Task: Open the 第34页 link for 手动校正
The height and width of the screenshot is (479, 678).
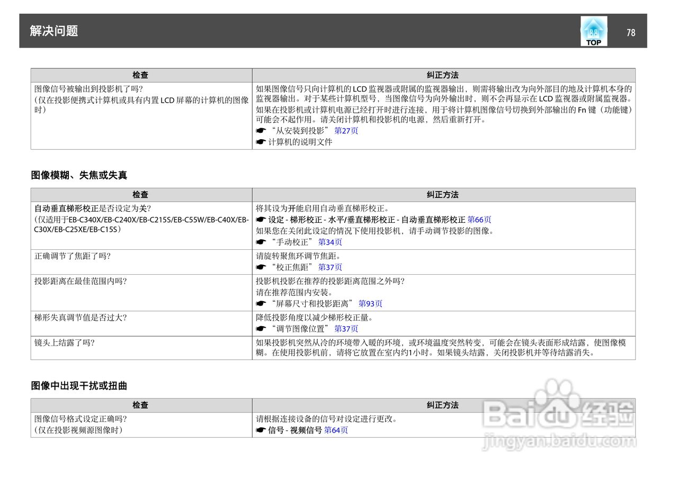Action: 330,242
